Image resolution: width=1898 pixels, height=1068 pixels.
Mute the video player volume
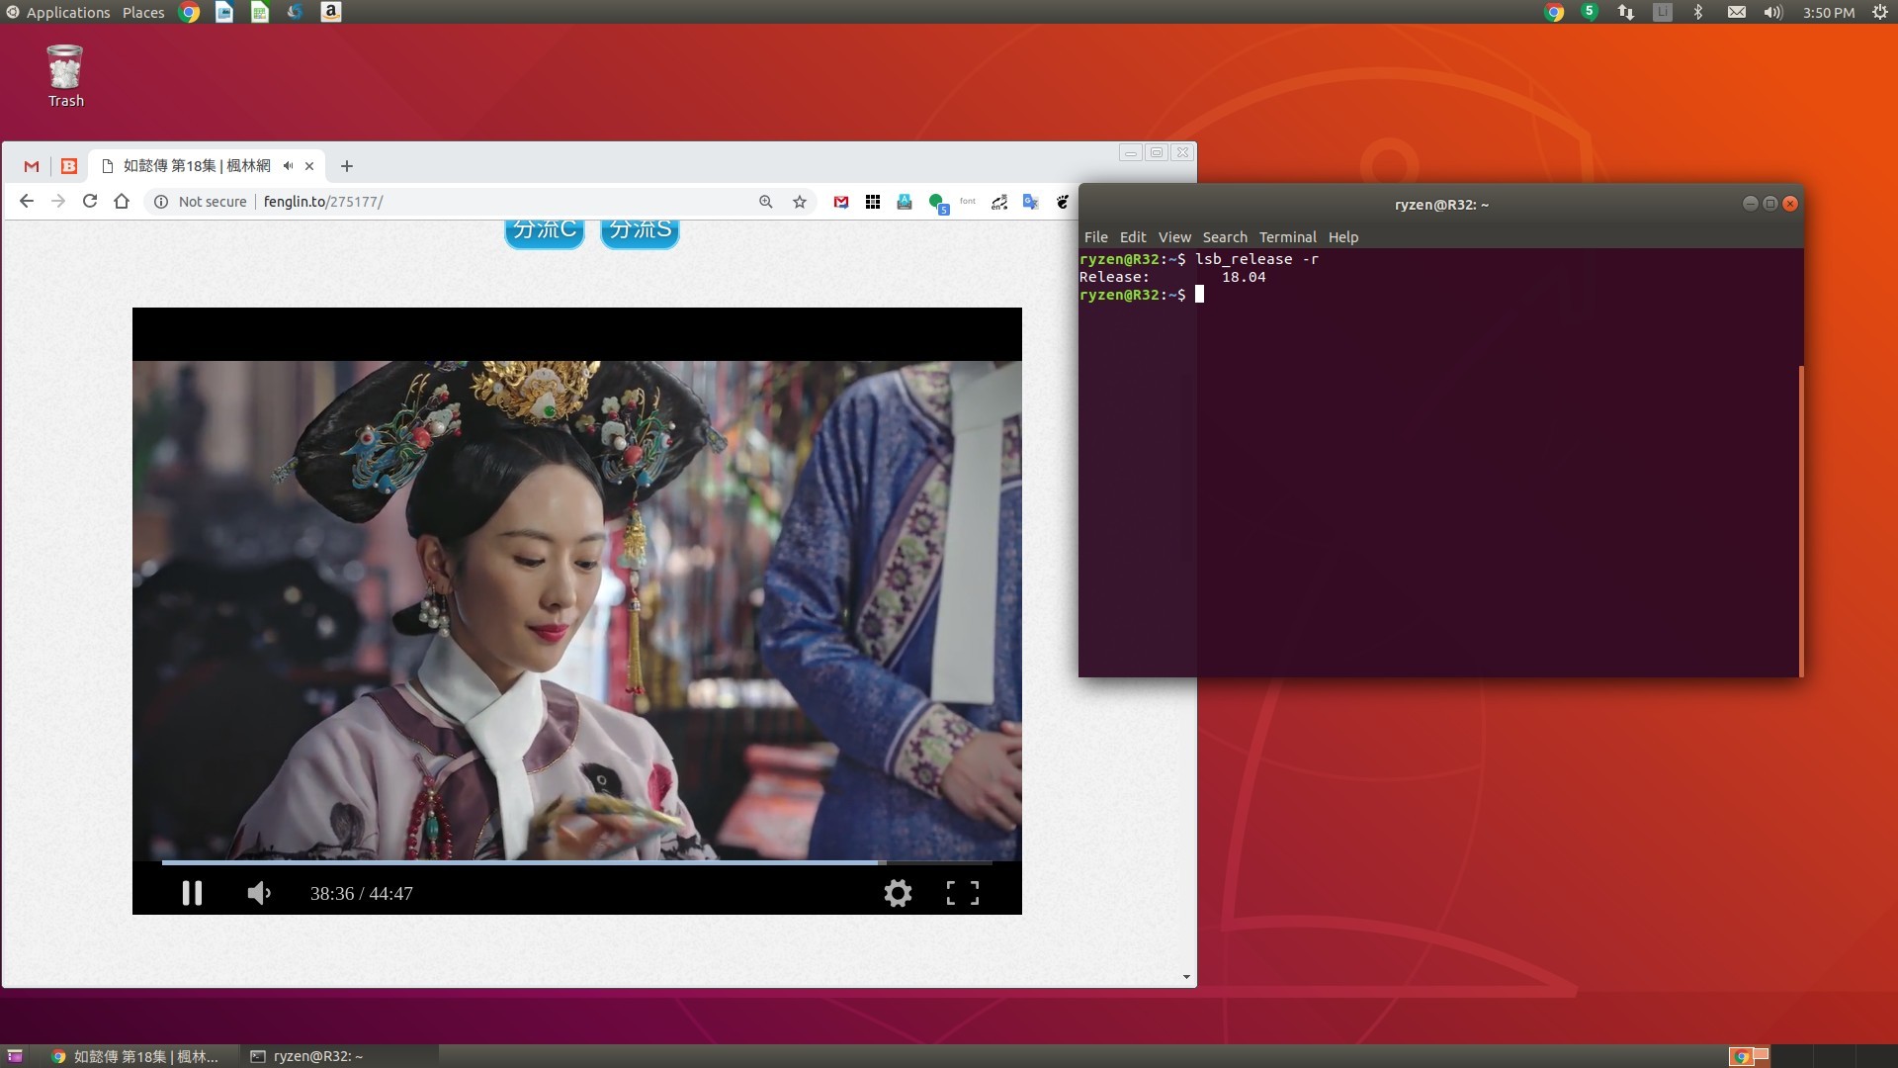pos(259,893)
